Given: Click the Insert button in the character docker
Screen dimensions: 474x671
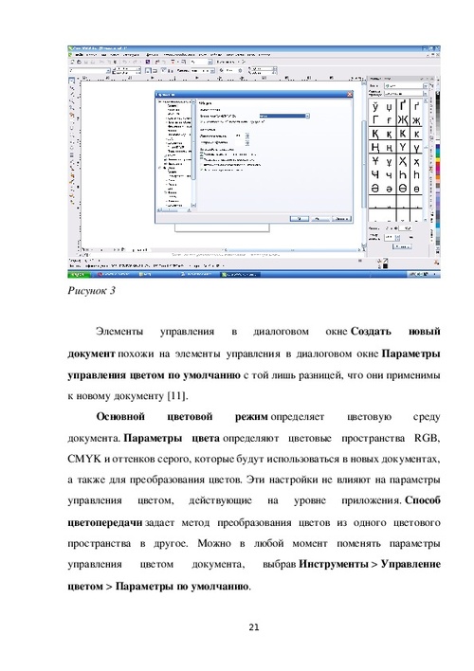Looking at the screenshot, I should tap(402, 246).
